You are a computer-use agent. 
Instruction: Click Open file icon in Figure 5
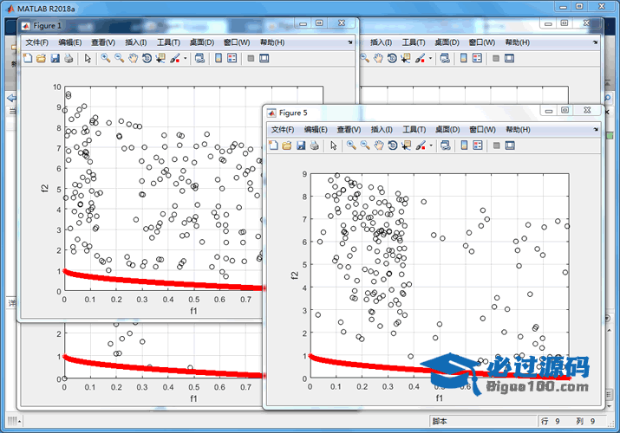(287, 145)
